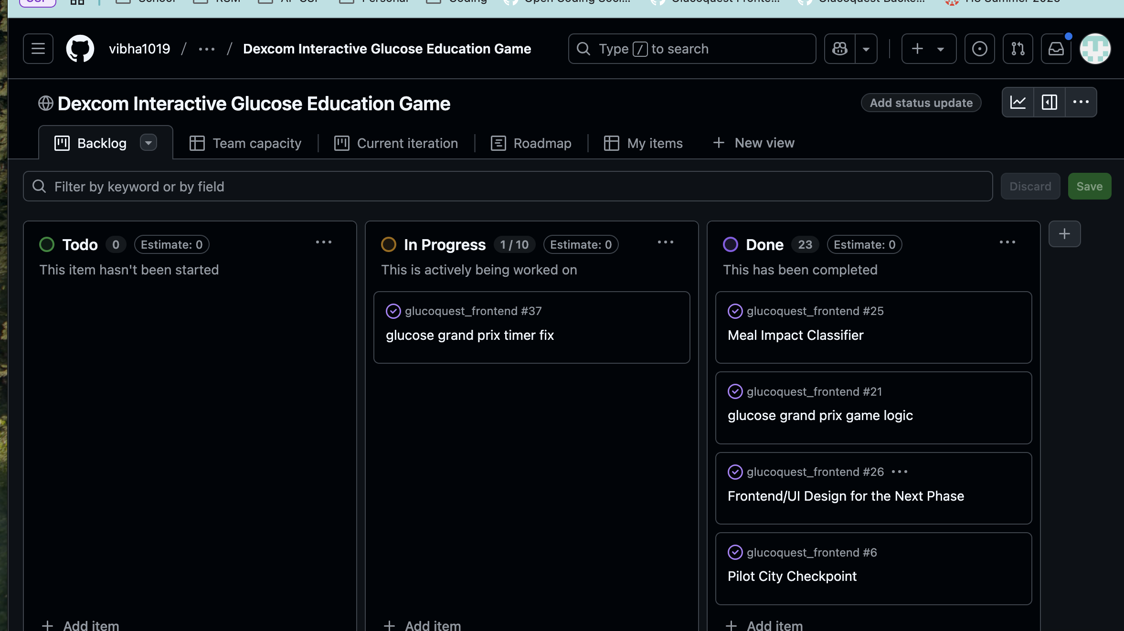
Task: Add item to Done column
Action: (x=764, y=624)
